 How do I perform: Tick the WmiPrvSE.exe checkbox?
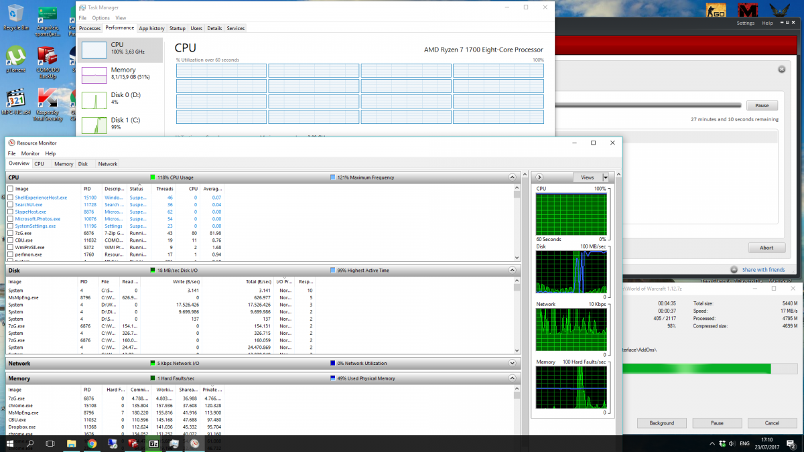click(10, 248)
